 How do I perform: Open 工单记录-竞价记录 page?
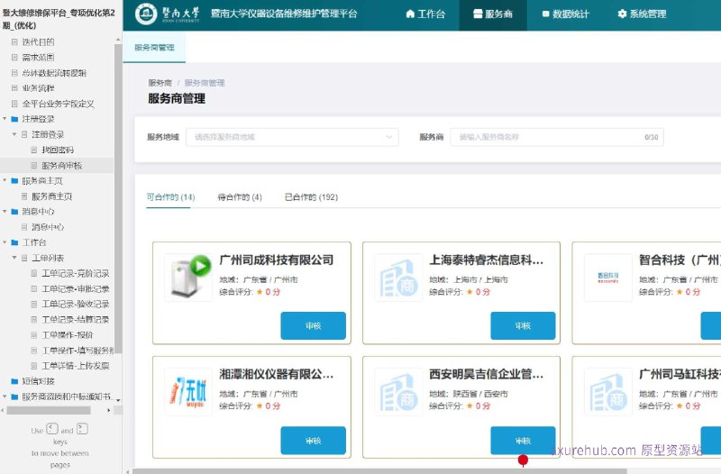click(x=76, y=274)
